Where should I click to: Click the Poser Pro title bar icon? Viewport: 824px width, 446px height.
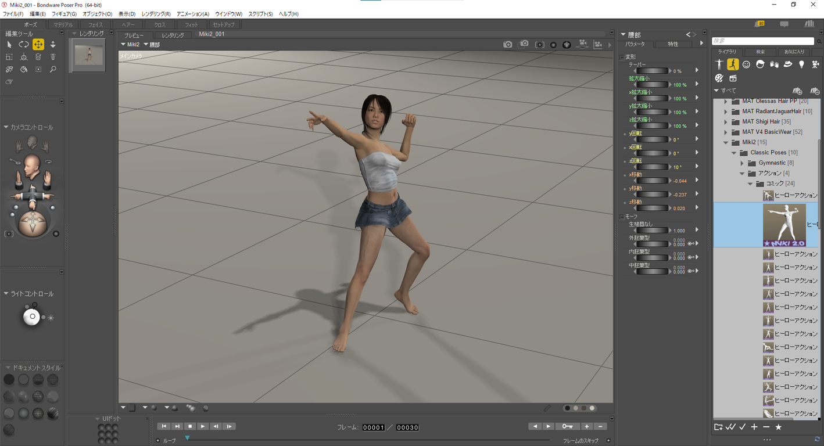click(x=5, y=5)
